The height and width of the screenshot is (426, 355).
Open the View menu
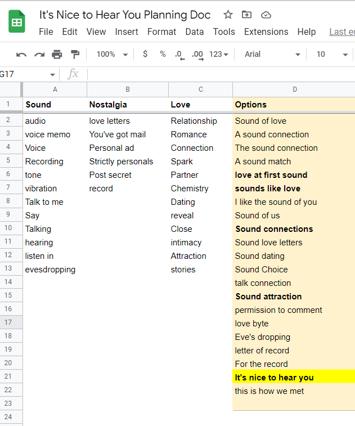click(96, 32)
